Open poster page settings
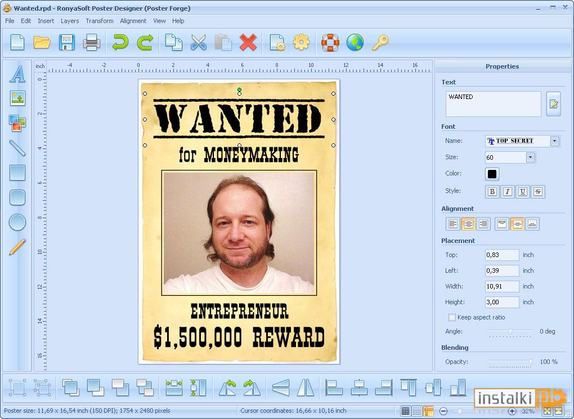Screen dimensions: 574x419 pyautogui.click(x=277, y=42)
